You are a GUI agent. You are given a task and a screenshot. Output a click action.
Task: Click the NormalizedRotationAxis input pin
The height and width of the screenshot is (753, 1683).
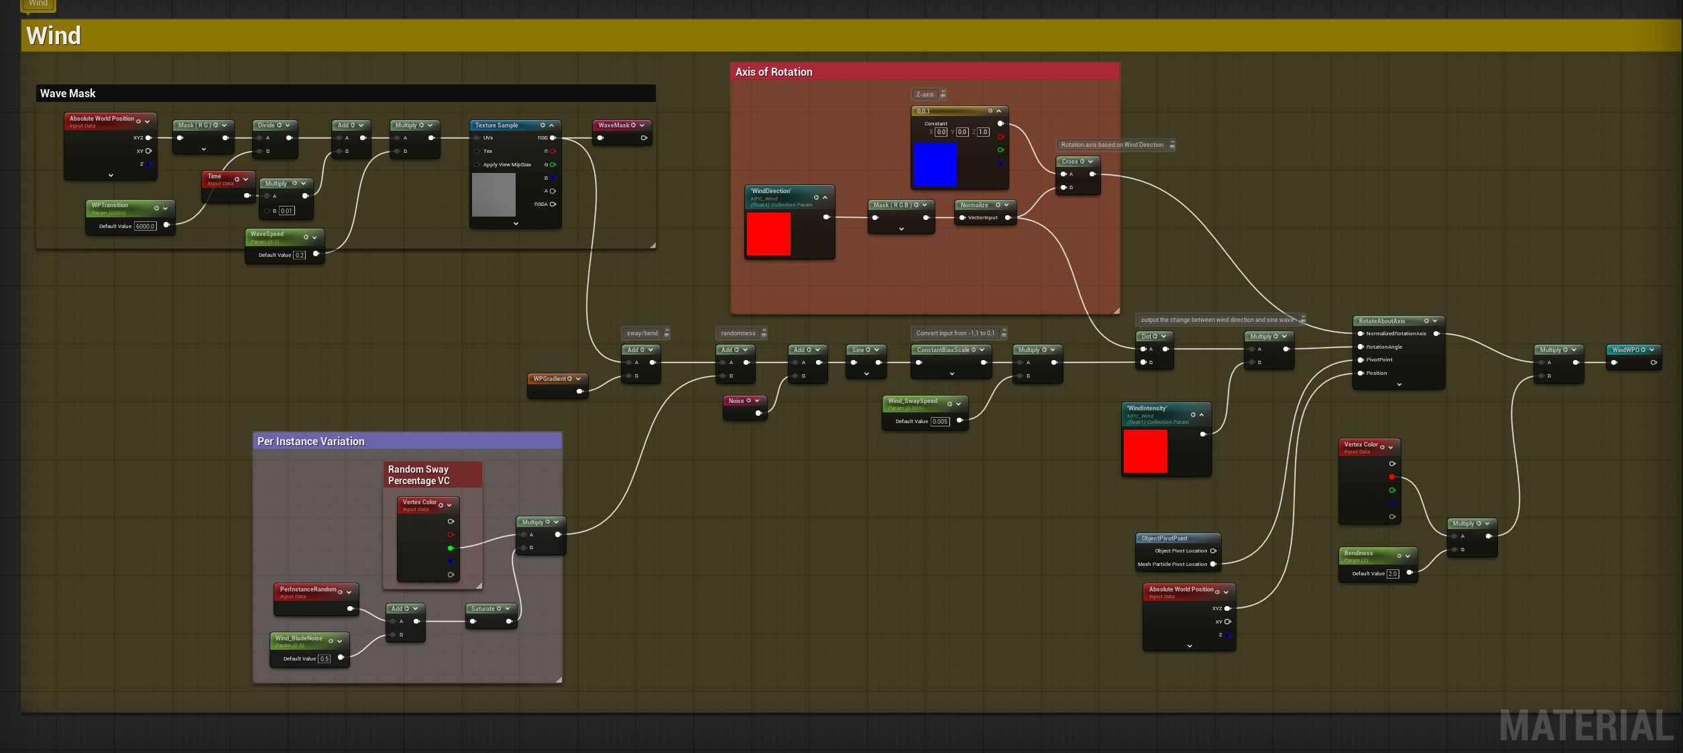pyautogui.click(x=1360, y=334)
